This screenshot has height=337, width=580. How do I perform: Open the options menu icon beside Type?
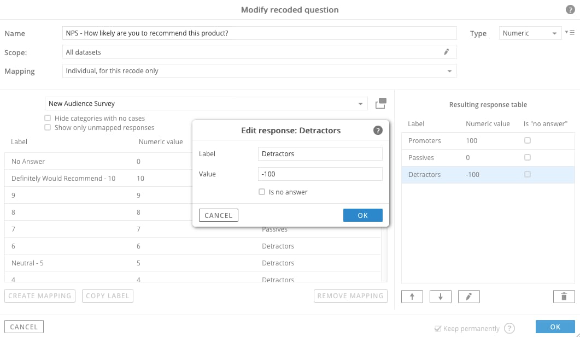click(x=569, y=33)
